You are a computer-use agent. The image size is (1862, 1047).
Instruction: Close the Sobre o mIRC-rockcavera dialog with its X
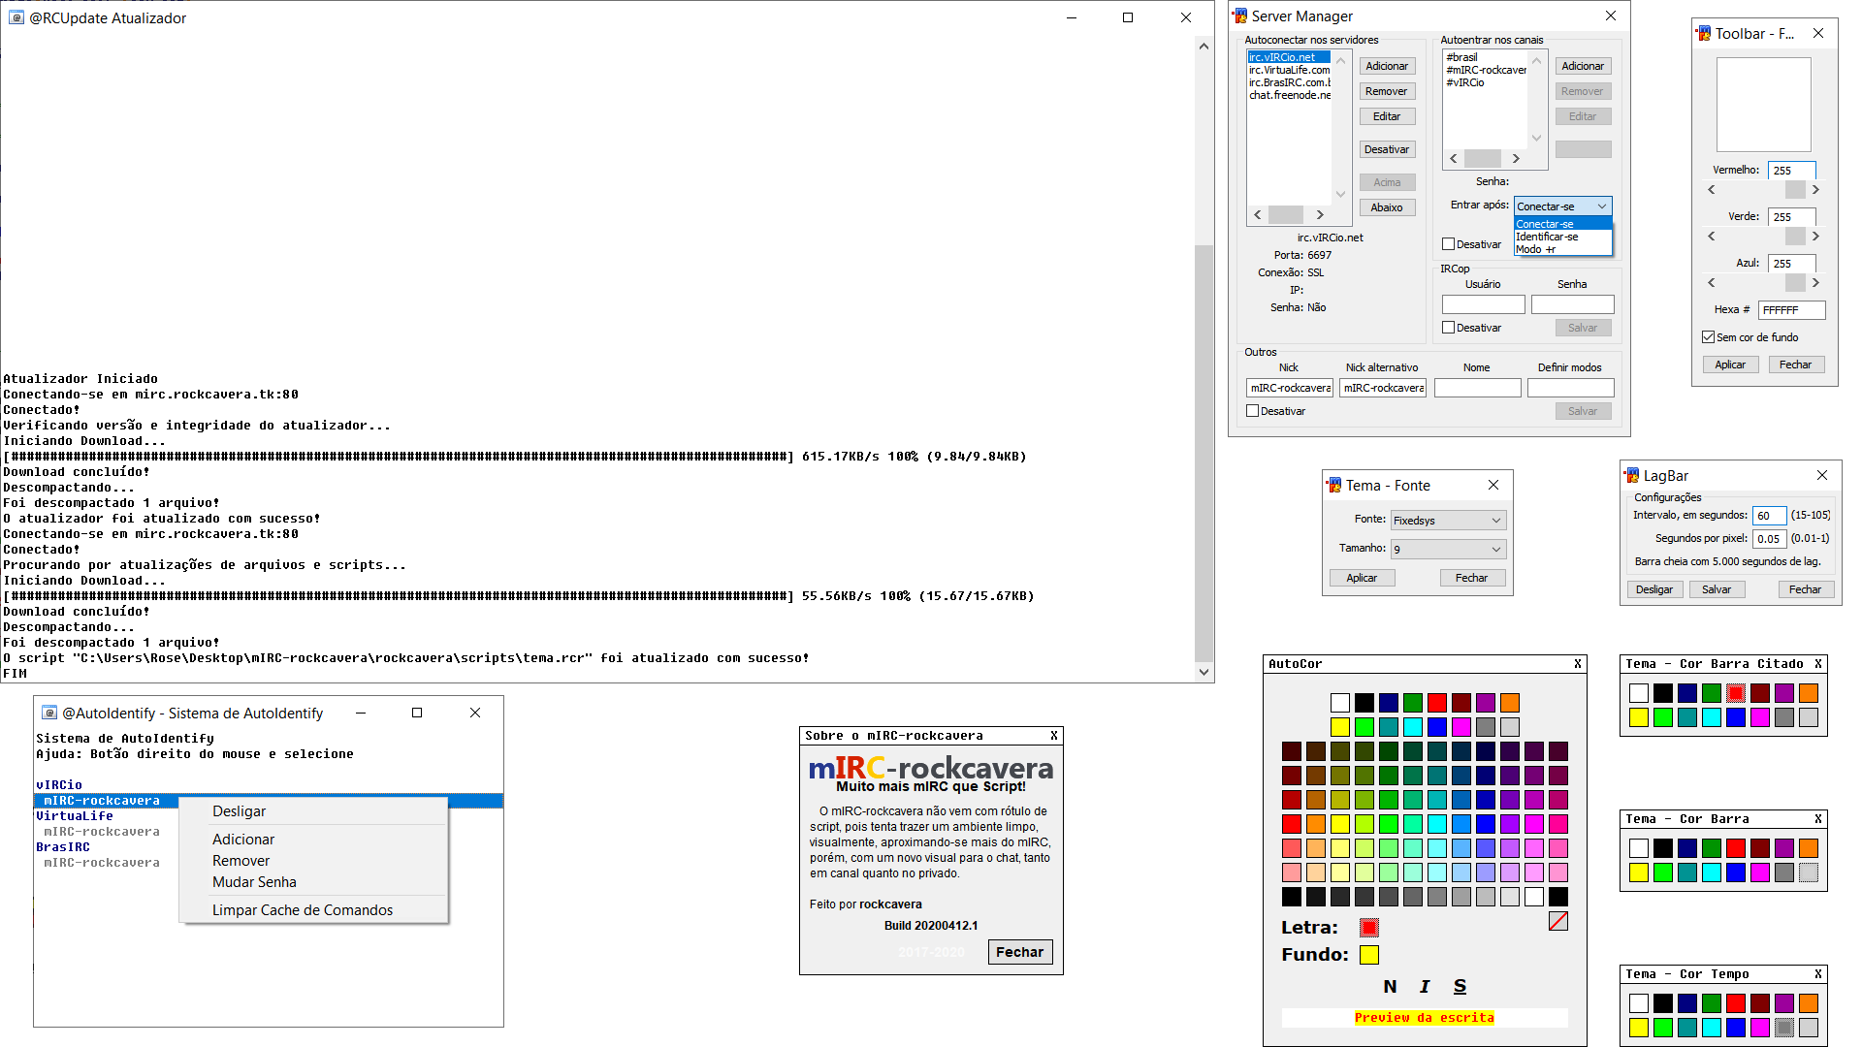click(1054, 736)
